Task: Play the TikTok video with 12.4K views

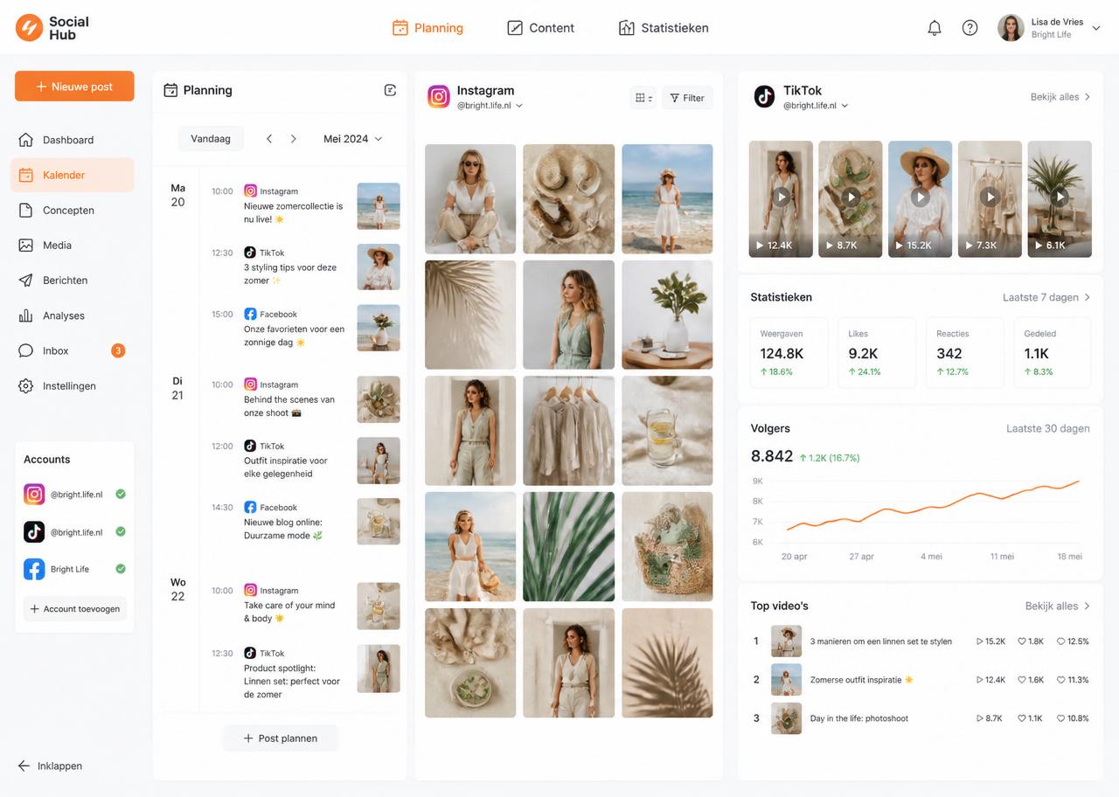Action: [x=782, y=198]
